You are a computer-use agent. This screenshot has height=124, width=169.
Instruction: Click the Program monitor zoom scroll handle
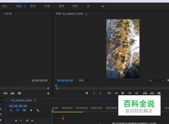tap(57, 89)
